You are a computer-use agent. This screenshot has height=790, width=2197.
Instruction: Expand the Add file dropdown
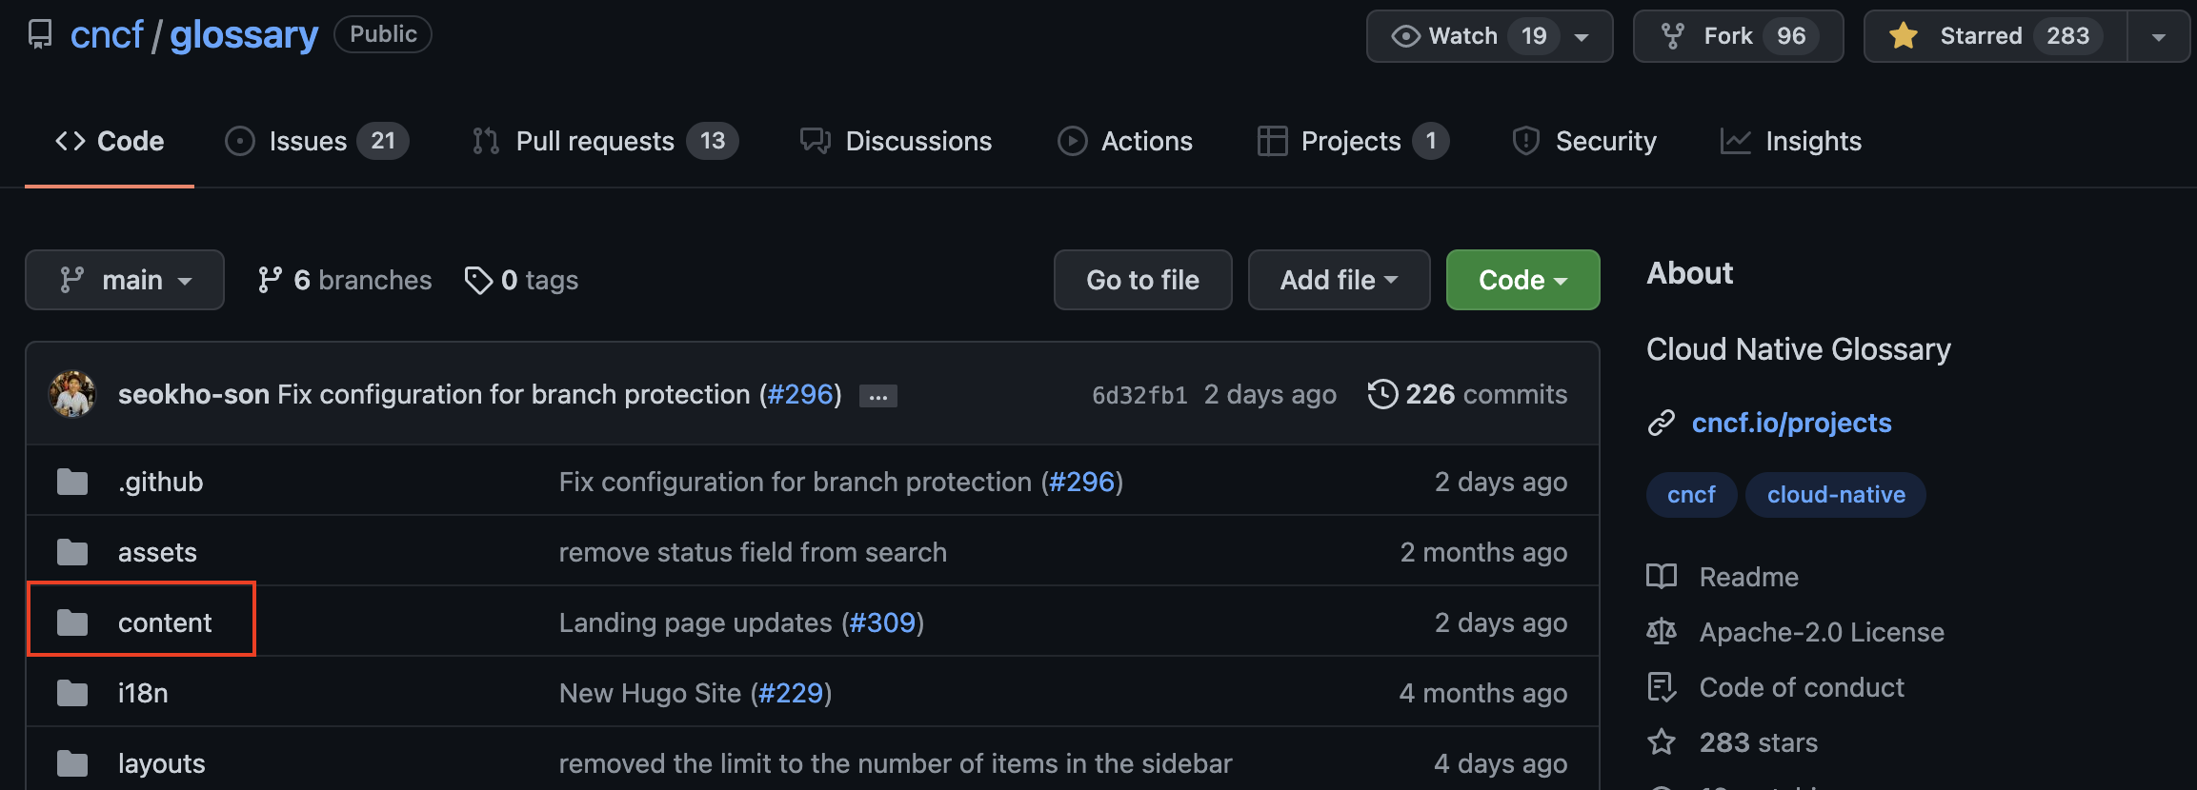coord(1339,280)
